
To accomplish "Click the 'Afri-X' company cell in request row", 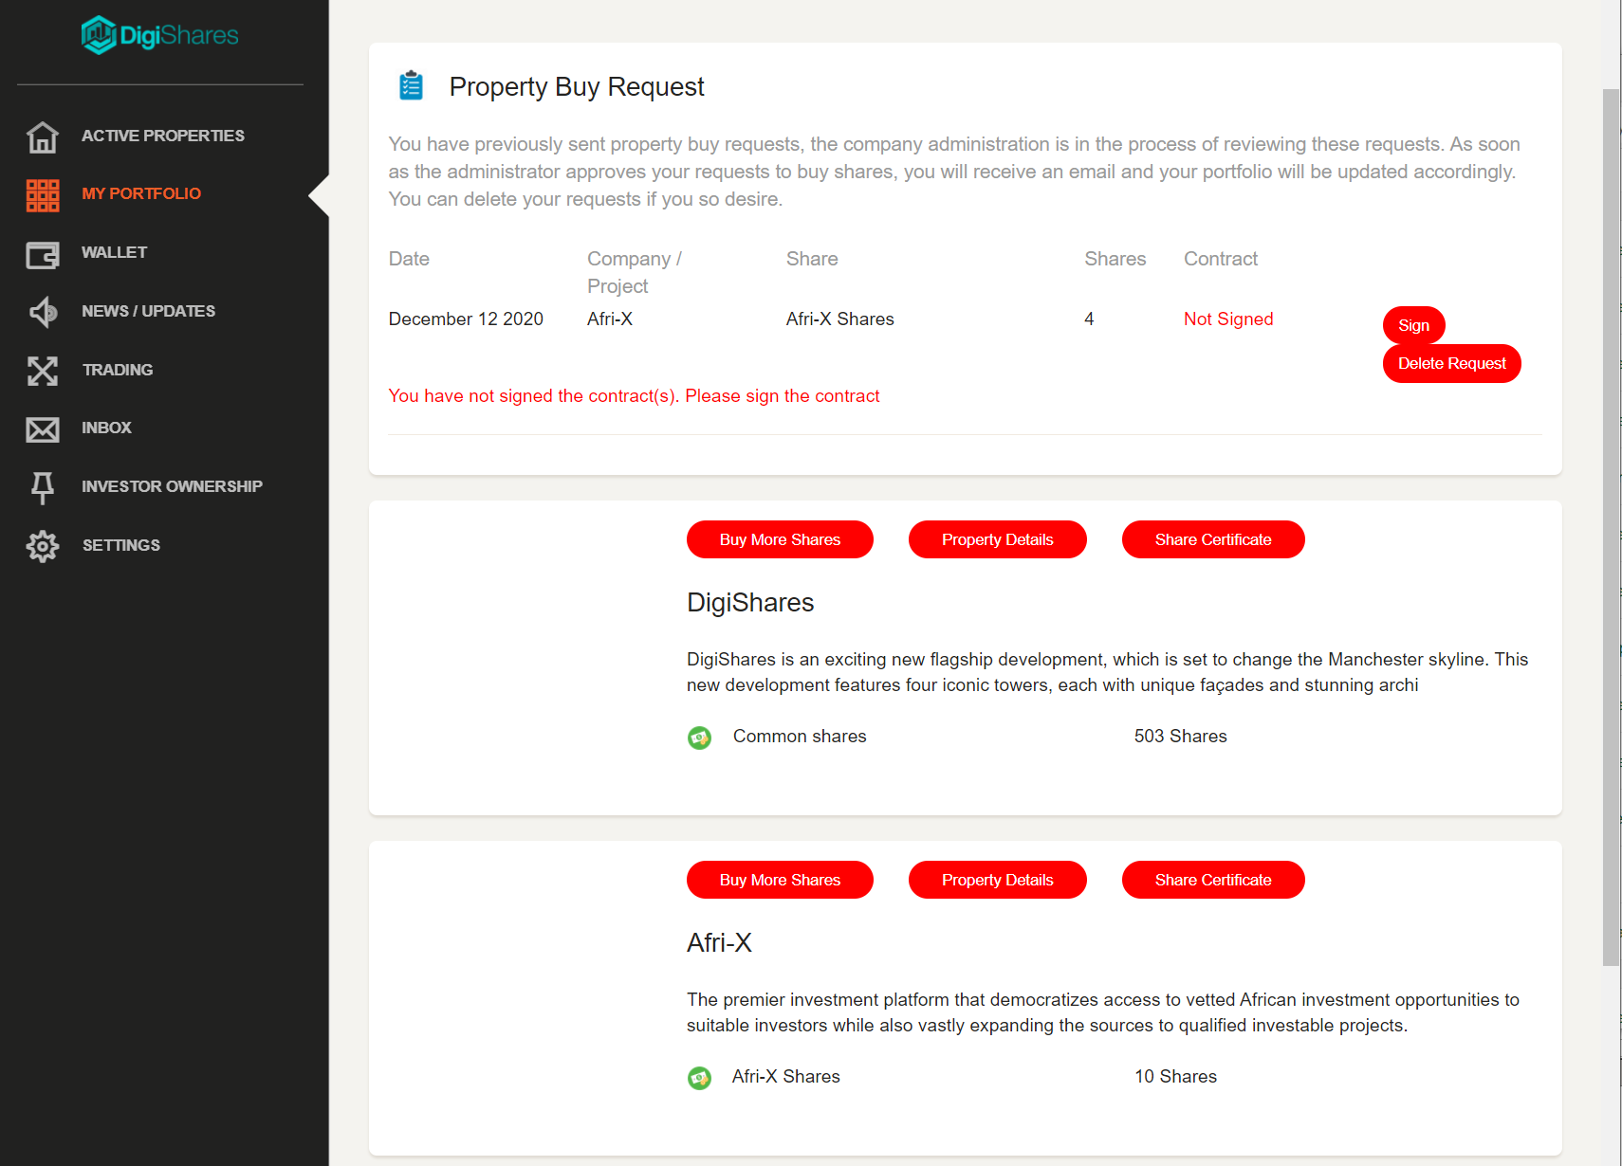I will click(610, 319).
